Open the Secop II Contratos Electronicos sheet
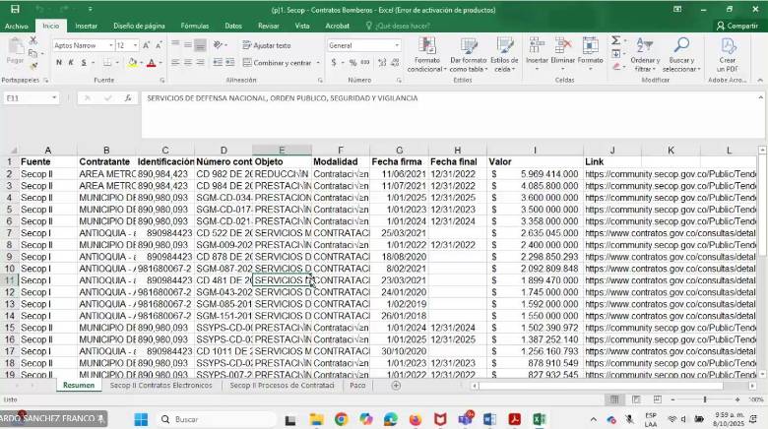 click(x=160, y=386)
